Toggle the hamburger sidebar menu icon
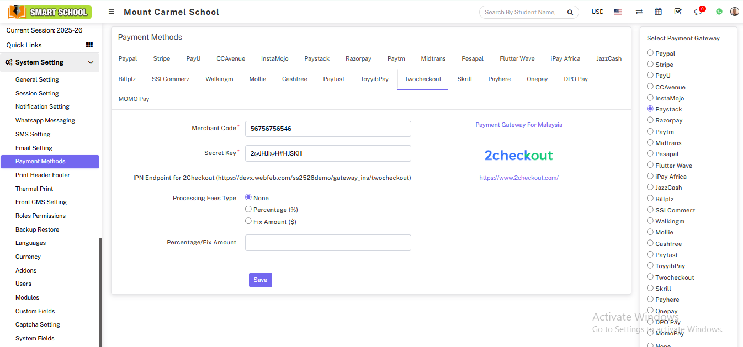The height and width of the screenshot is (347, 743). tap(112, 12)
